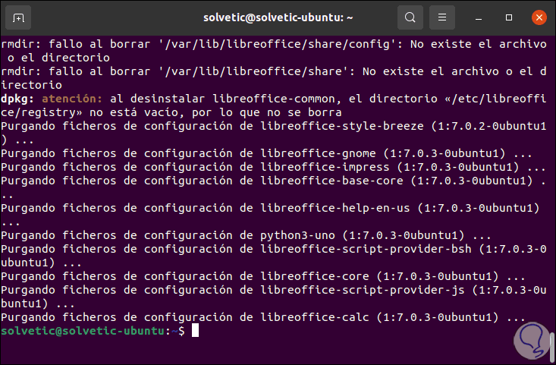Open the hamburger menu

(441, 17)
